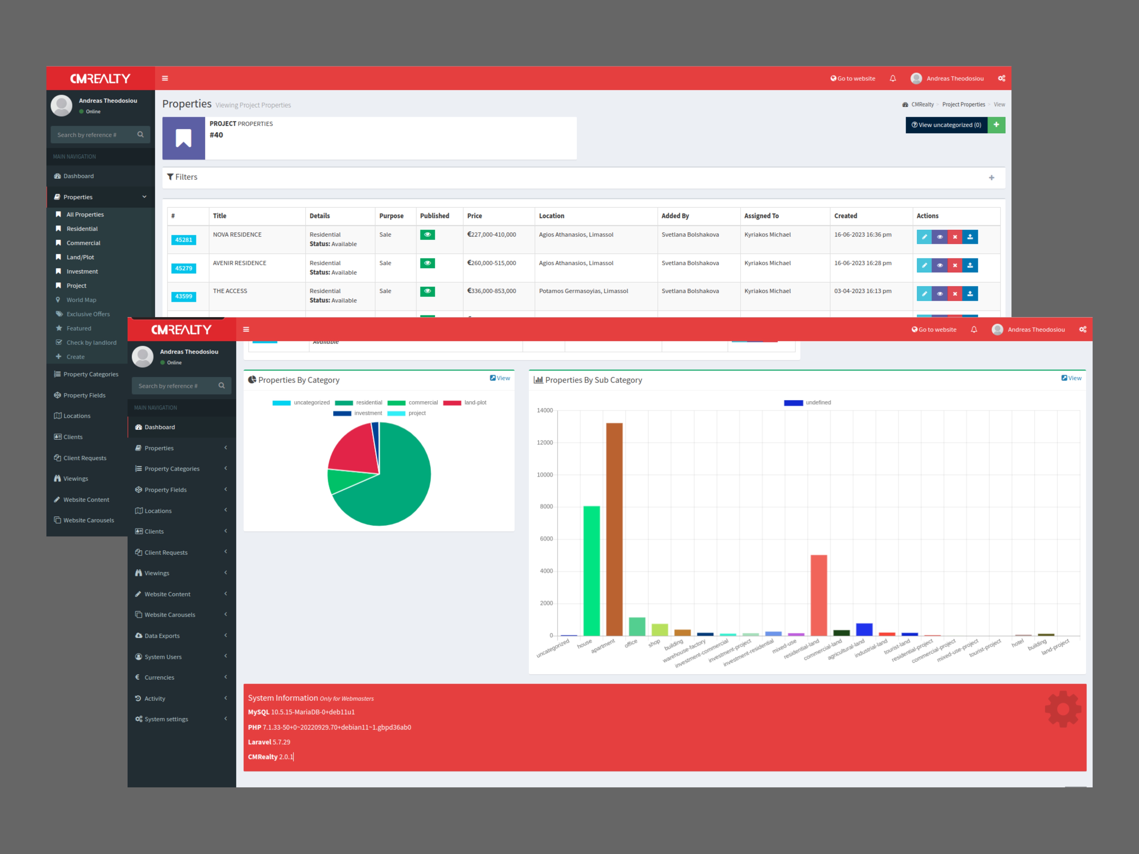Click the land-plot legend color swatch

click(452, 403)
